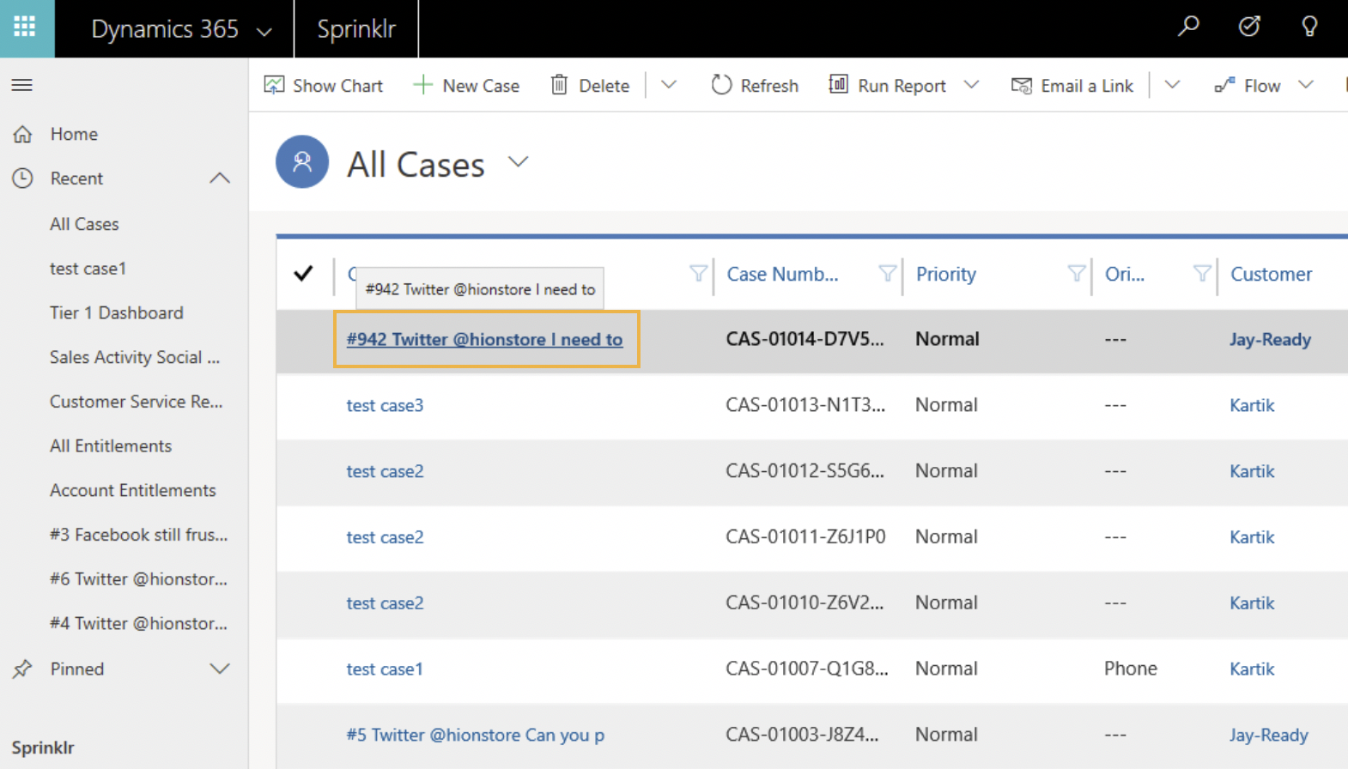Click Phone origin cell for test case1

[x=1130, y=669]
